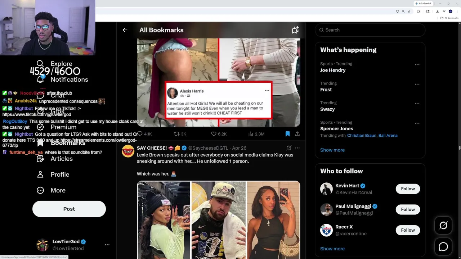Open the Chrome media controls icon
The image size is (461, 259).
click(444, 12)
